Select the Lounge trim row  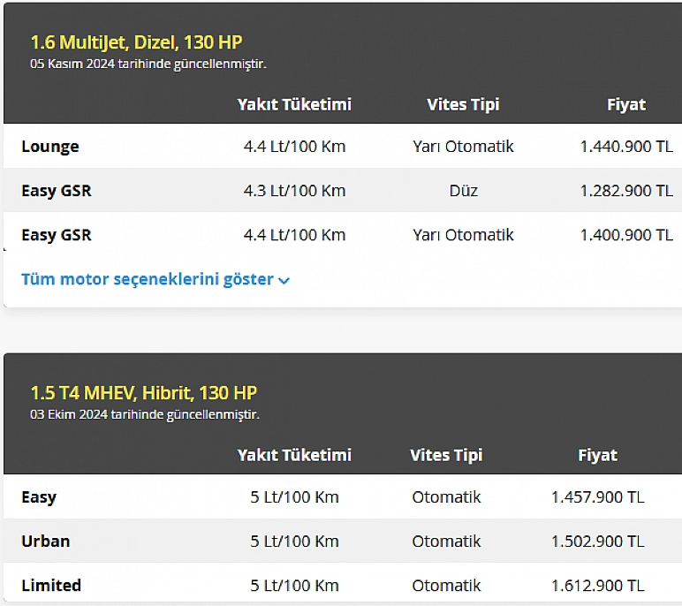(x=343, y=146)
